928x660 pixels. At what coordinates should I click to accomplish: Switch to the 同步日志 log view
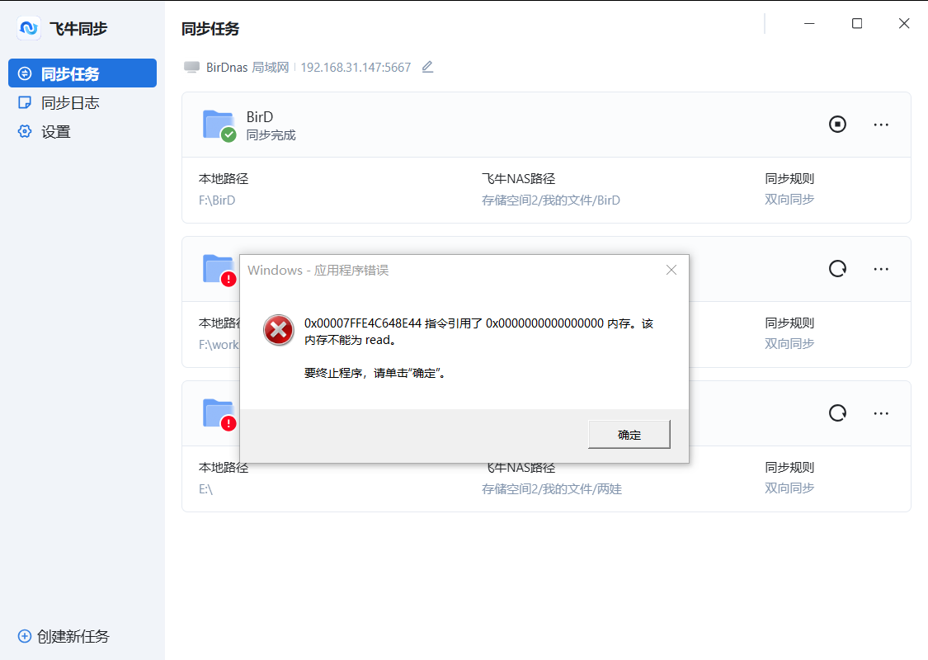pos(58,101)
